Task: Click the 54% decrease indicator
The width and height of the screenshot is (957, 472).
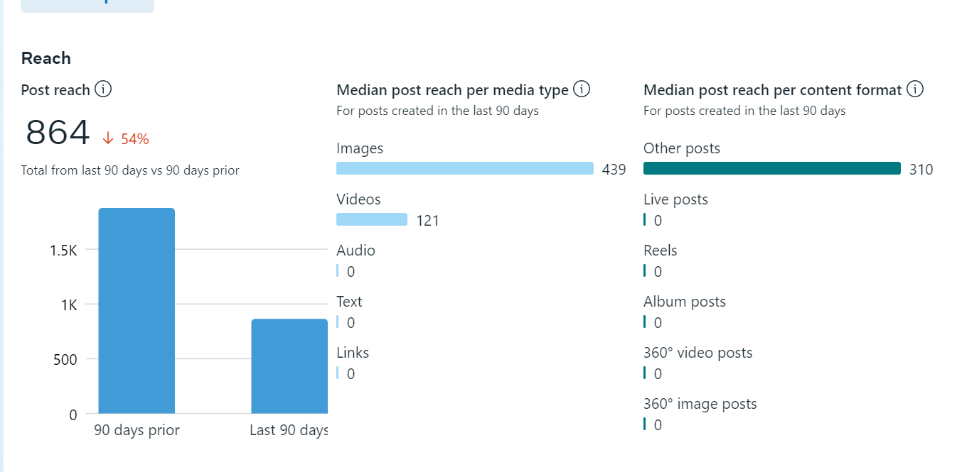Action: pos(134,139)
